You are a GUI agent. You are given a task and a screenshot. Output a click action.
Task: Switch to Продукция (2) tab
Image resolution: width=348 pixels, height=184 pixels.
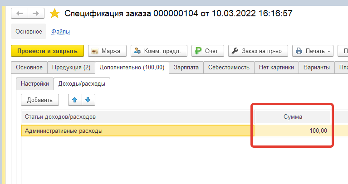(71, 68)
